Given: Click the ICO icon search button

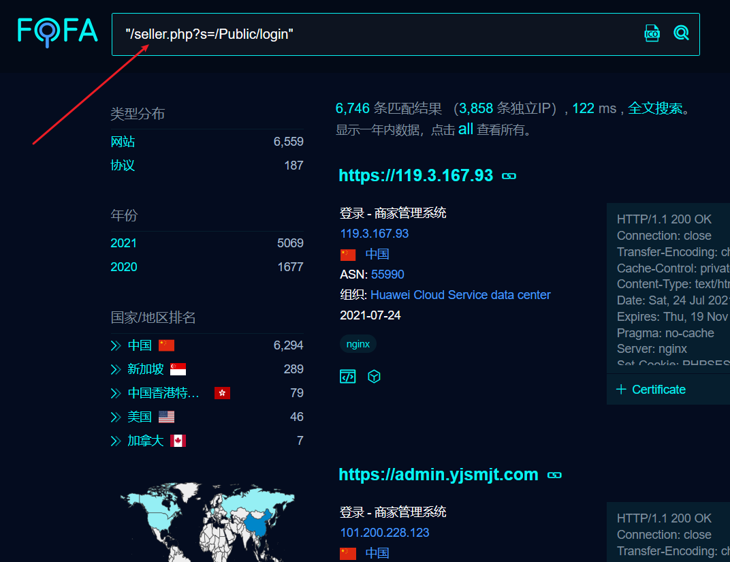Looking at the screenshot, I should pyautogui.click(x=652, y=33).
